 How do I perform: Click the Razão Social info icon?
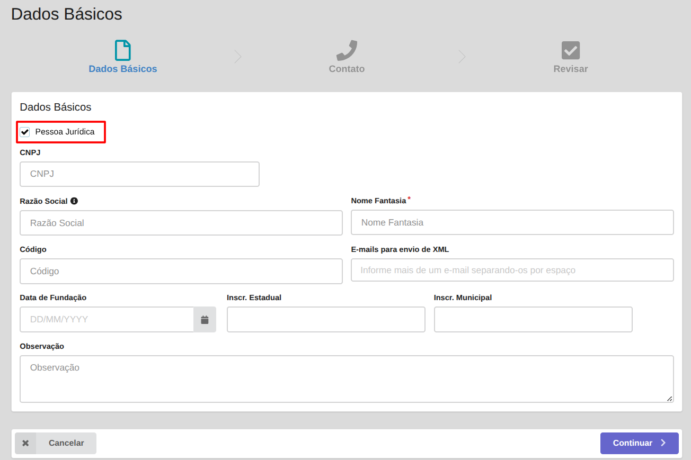click(x=74, y=201)
